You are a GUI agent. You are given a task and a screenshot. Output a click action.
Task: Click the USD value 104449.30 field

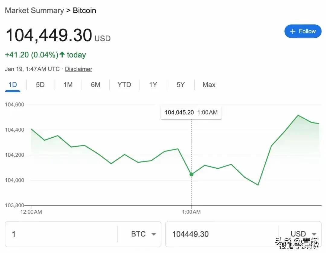click(x=222, y=234)
